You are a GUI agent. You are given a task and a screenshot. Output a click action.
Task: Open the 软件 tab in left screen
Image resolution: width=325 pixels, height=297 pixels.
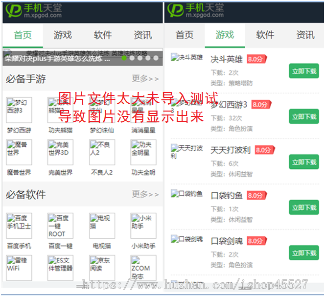pos(103,35)
